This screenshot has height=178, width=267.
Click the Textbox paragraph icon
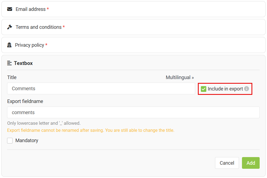point(10,63)
